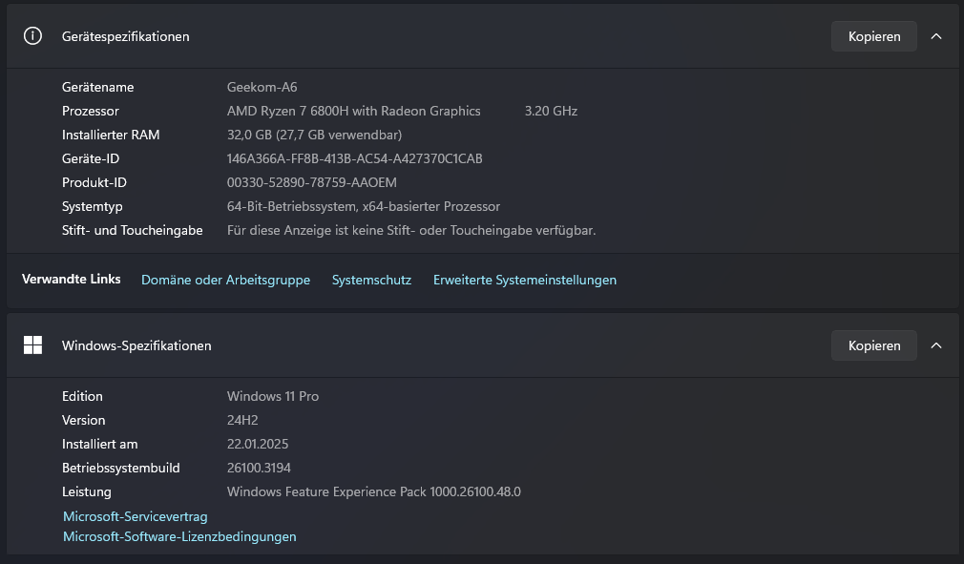Image resolution: width=964 pixels, height=564 pixels.
Task: Select the Windows Feature Experience Pack value
Action: coord(374,491)
